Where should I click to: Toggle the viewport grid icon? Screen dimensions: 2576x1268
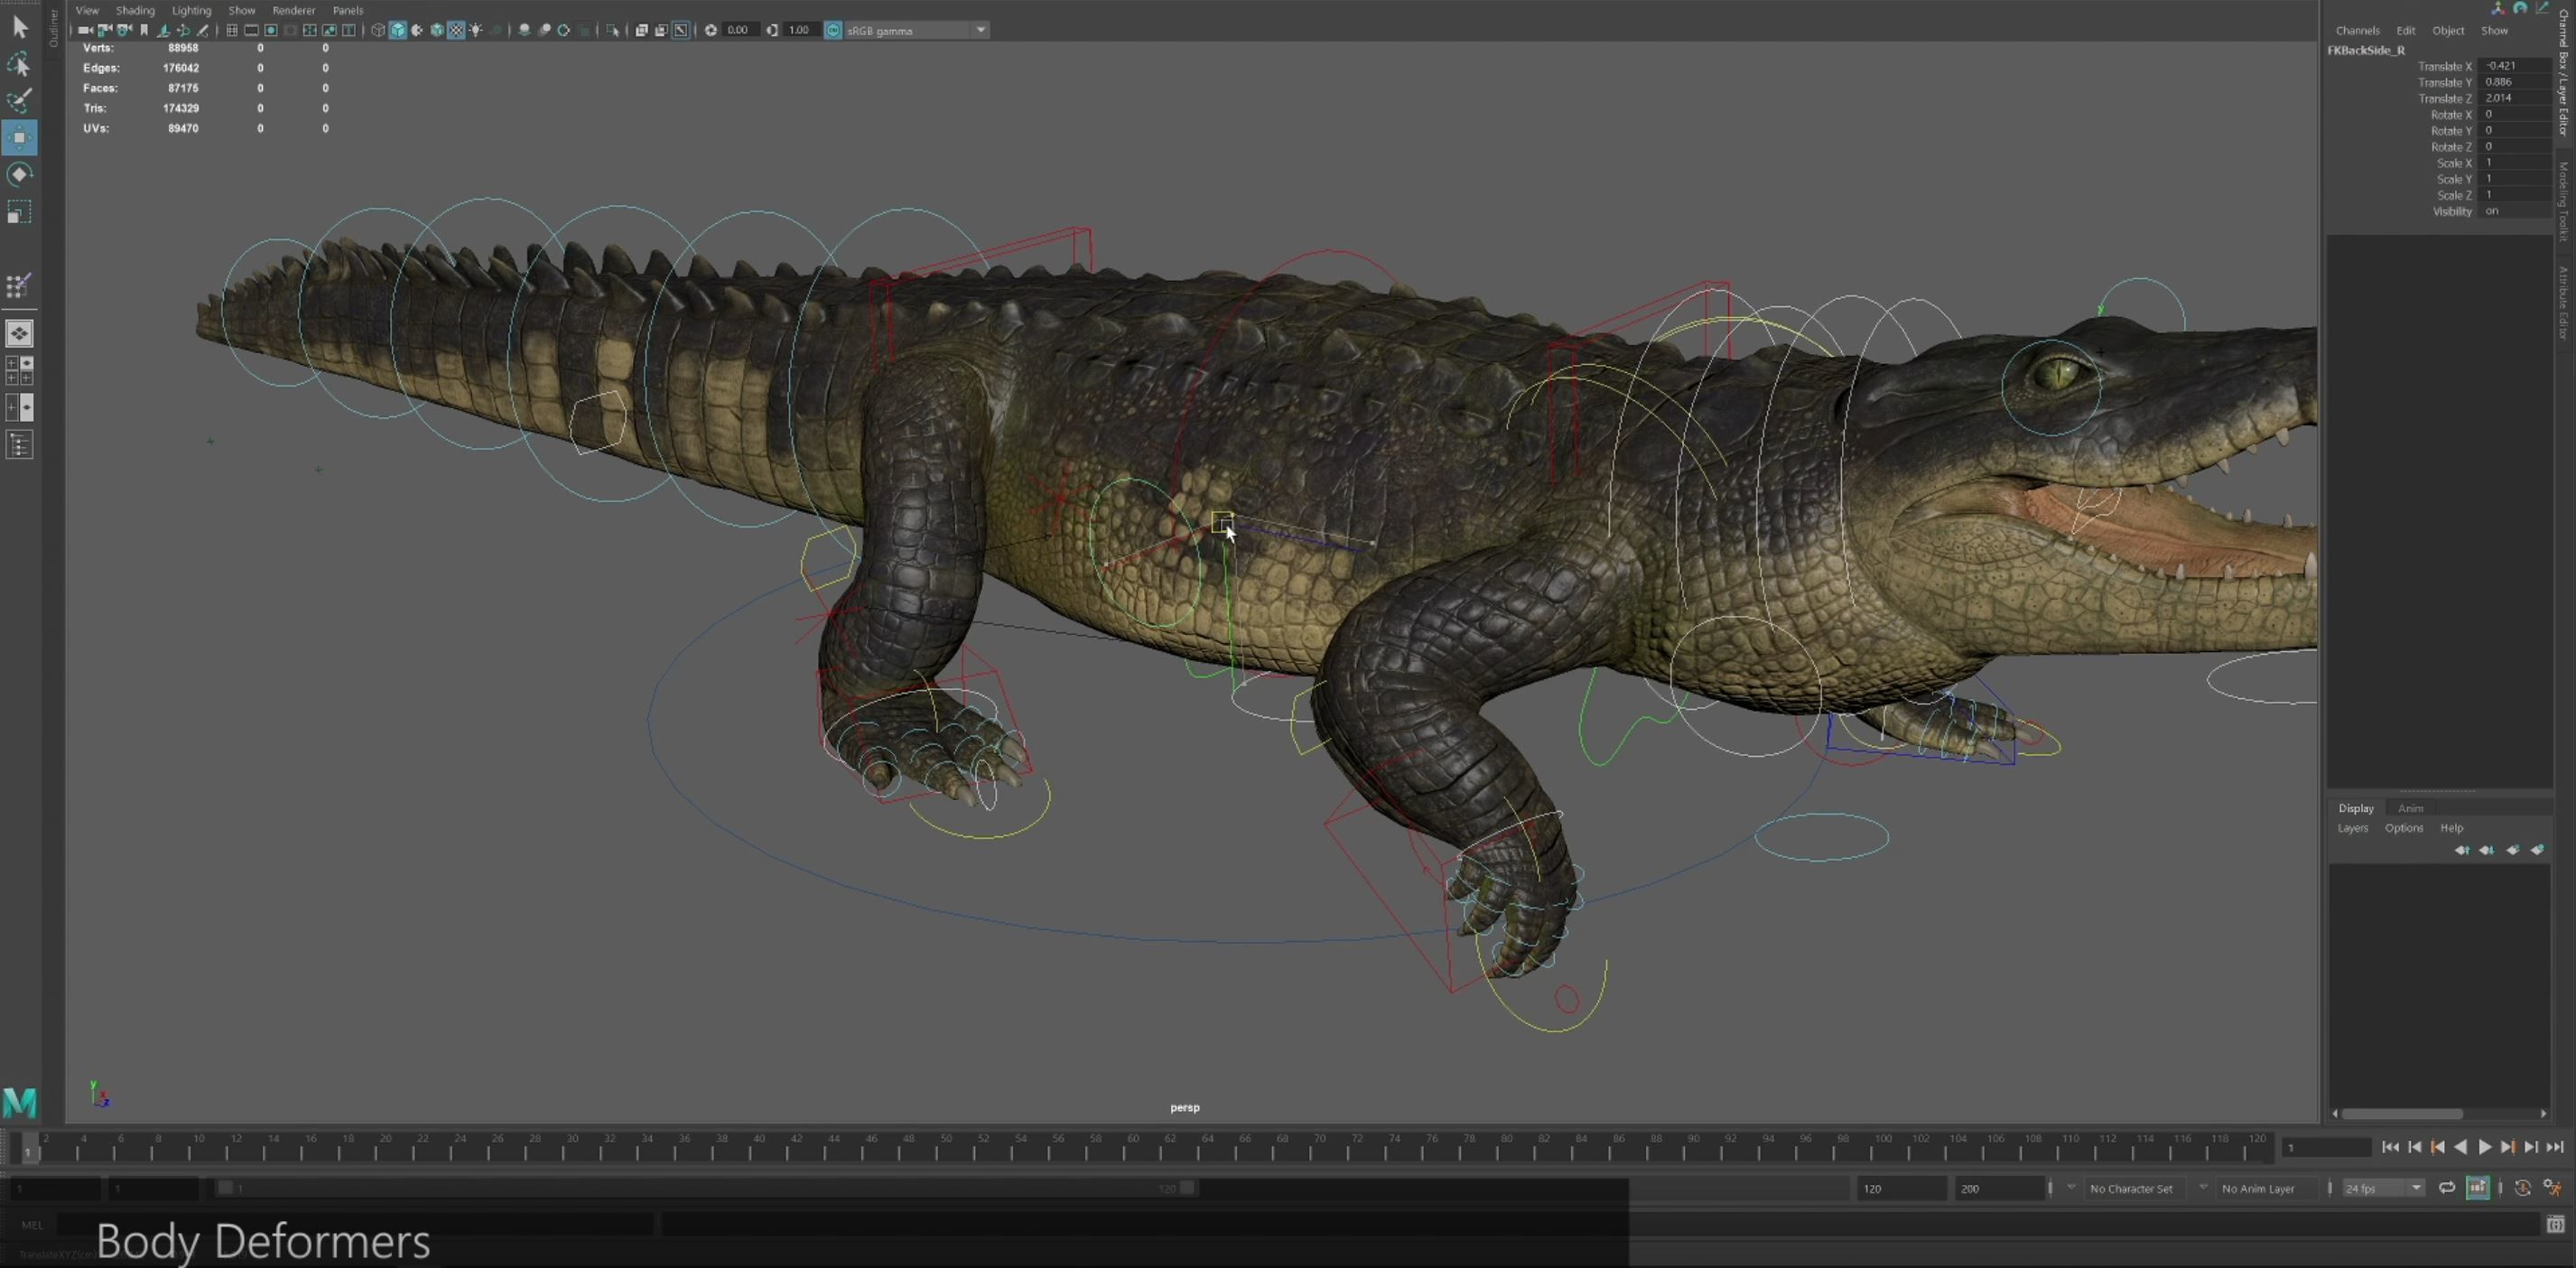232,30
